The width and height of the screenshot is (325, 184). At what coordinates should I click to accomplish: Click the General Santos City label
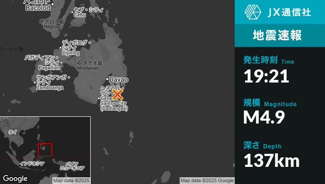[x=114, y=103]
